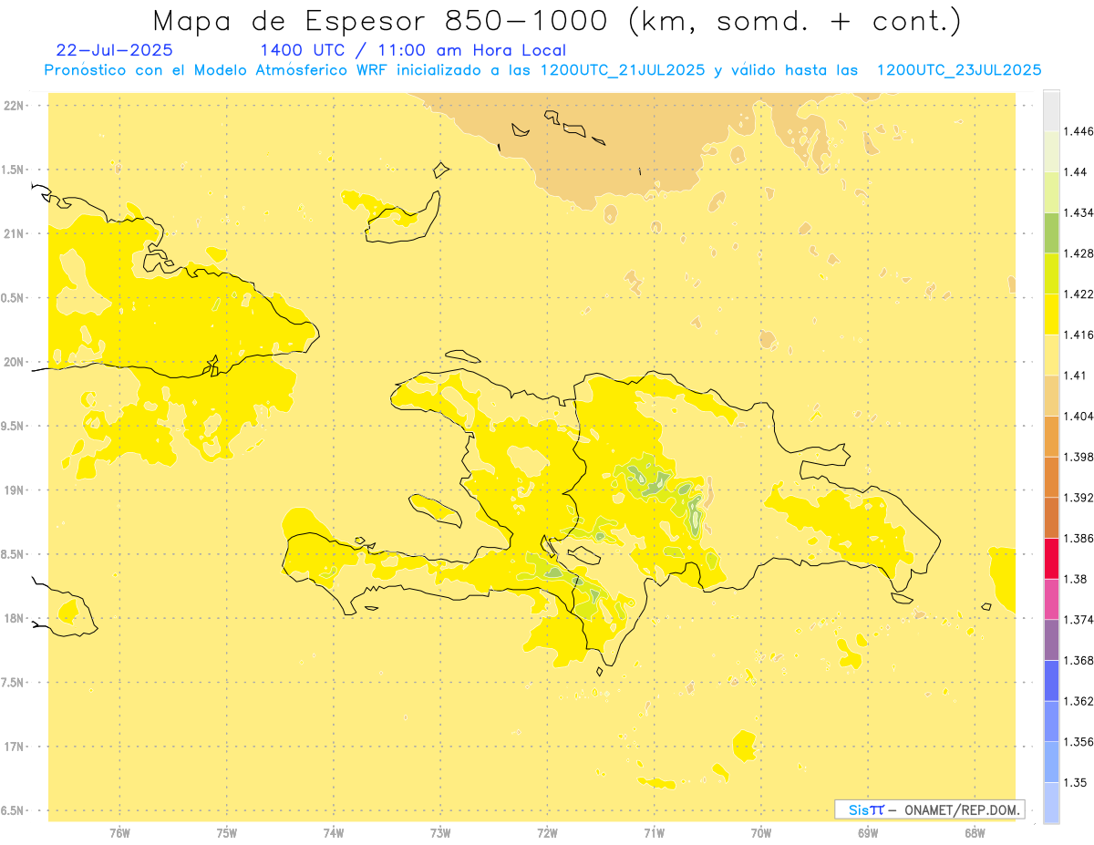Pick the tan swatch between 1.404 and 1.41

coord(1051,396)
